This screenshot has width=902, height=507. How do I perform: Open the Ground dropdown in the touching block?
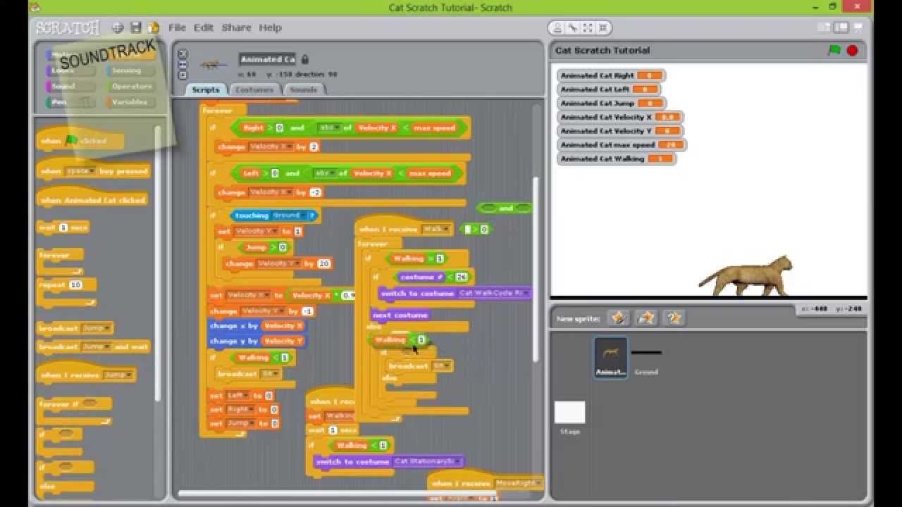[288, 215]
